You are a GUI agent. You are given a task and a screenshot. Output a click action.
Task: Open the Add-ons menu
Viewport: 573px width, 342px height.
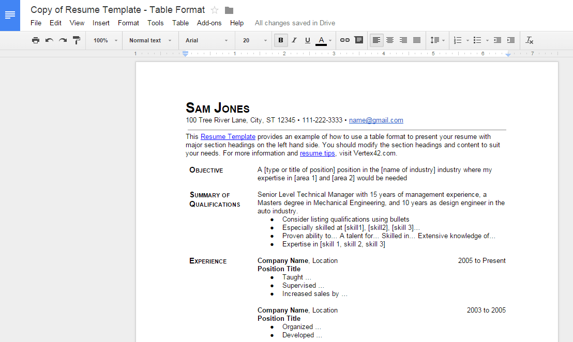[209, 23]
